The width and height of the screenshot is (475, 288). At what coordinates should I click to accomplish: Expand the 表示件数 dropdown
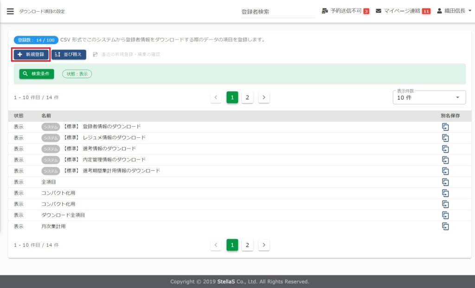429,97
